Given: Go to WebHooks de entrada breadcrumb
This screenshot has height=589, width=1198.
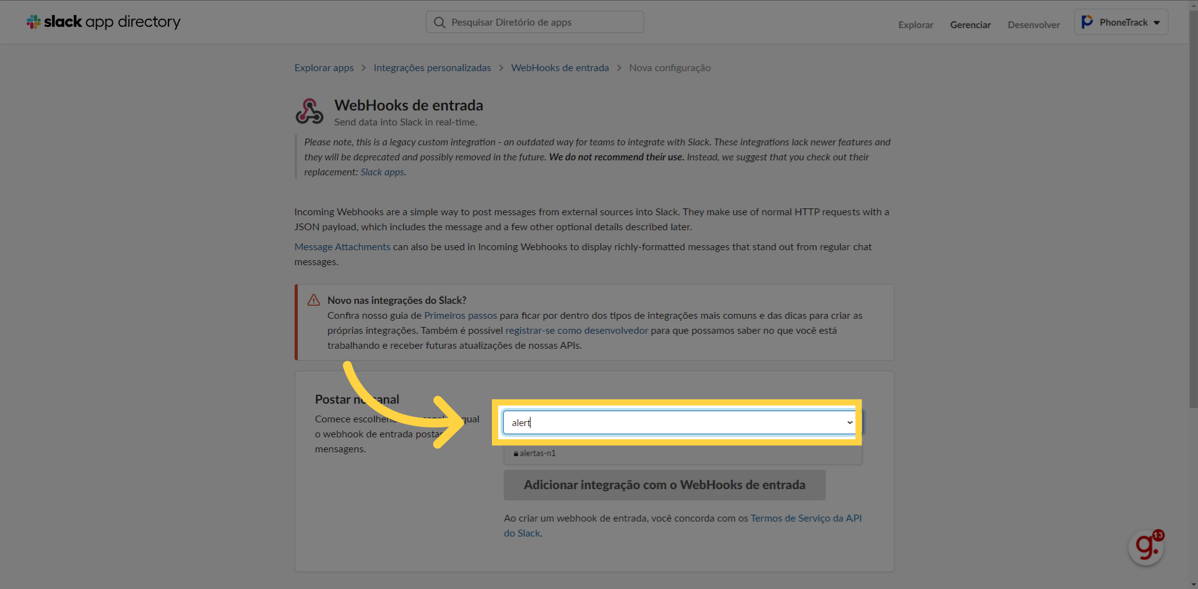Looking at the screenshot, I should pyautogui.click(x=560, y=68).
